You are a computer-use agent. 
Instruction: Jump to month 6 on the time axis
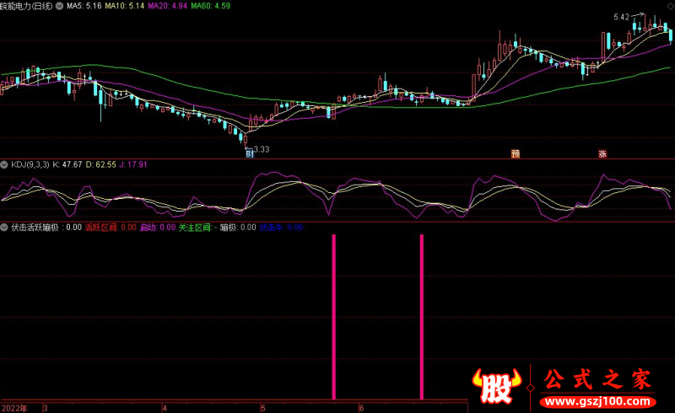tap(361, 408)
